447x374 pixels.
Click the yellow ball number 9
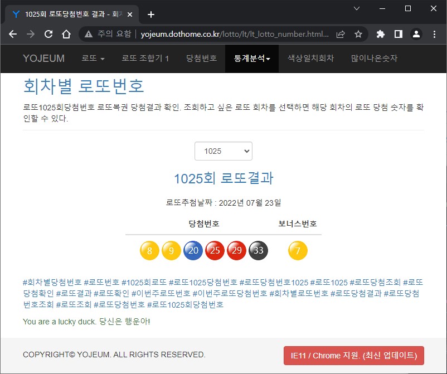(x=171, y=251)
